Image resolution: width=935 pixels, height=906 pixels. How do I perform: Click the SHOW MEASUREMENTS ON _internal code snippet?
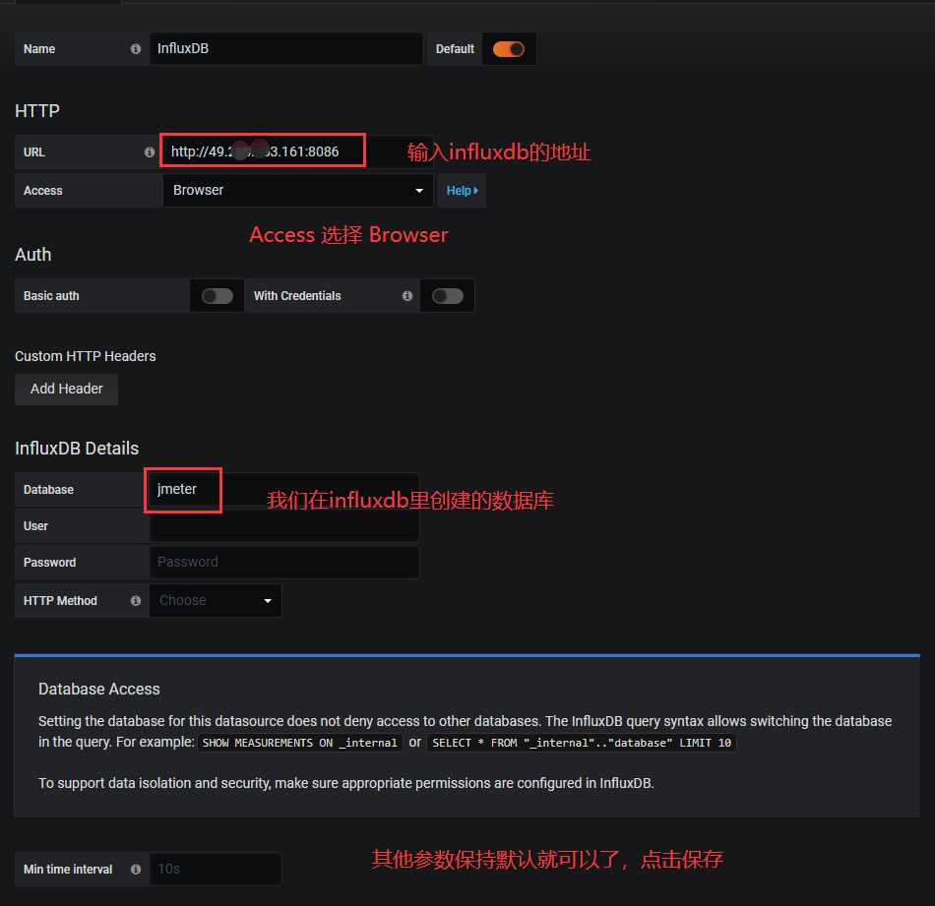click(x=300, y=743)
